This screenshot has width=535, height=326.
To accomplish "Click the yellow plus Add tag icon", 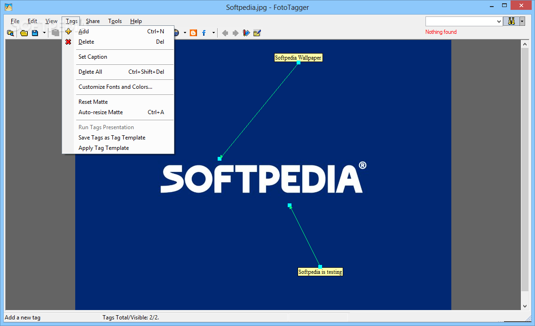I will tap(68, 31).
